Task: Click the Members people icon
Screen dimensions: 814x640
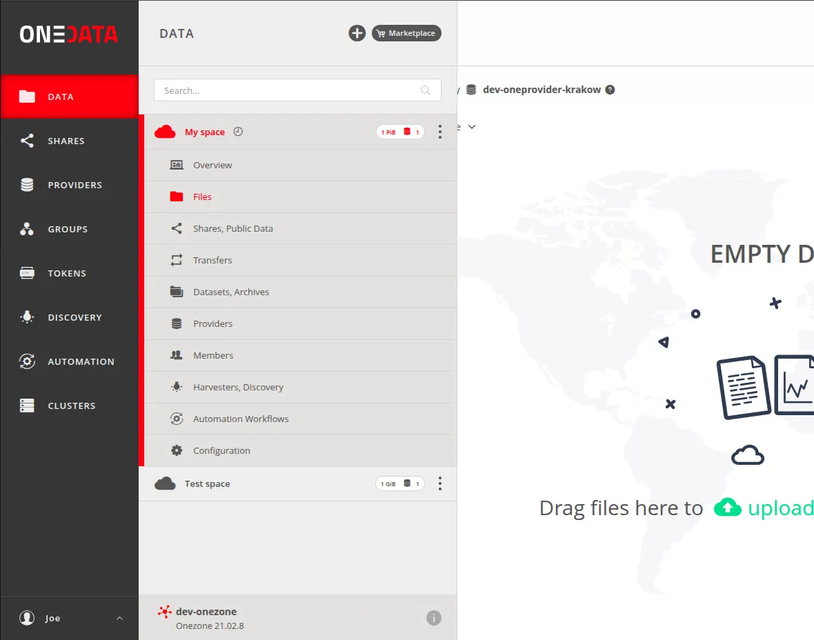Action: pos(177,355)
